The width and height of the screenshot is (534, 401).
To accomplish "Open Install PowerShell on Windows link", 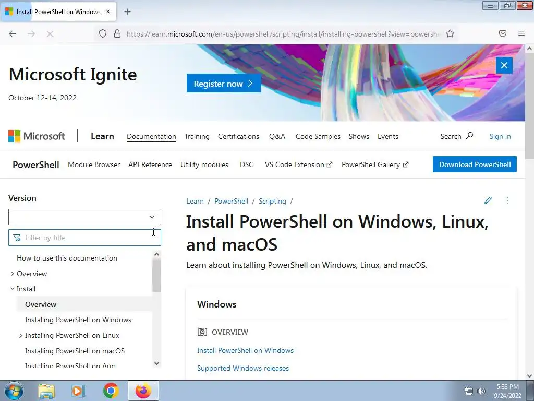I will pos(245,350).
